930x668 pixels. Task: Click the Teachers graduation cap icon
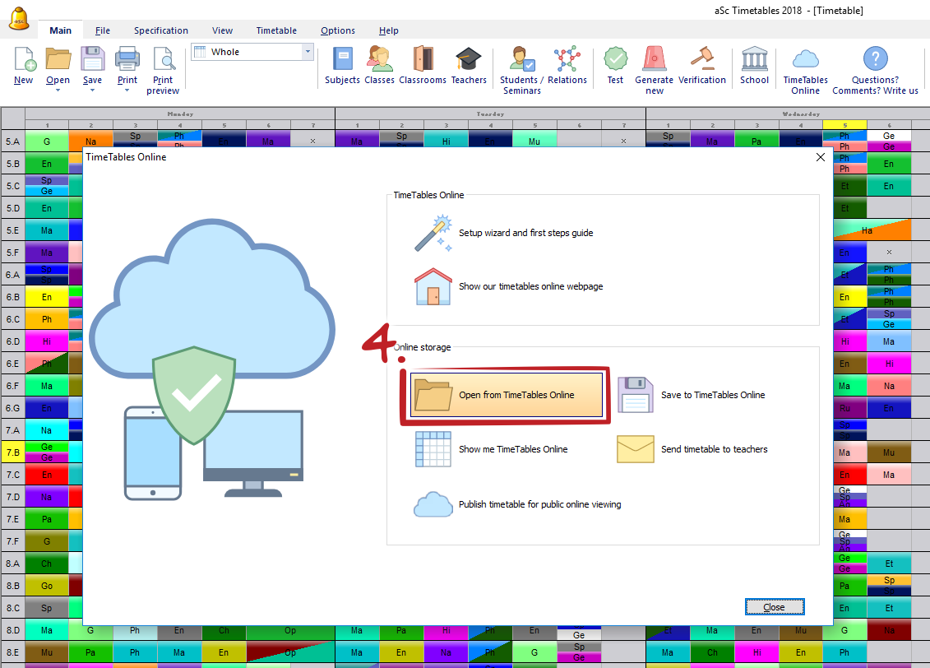point(469,60)
